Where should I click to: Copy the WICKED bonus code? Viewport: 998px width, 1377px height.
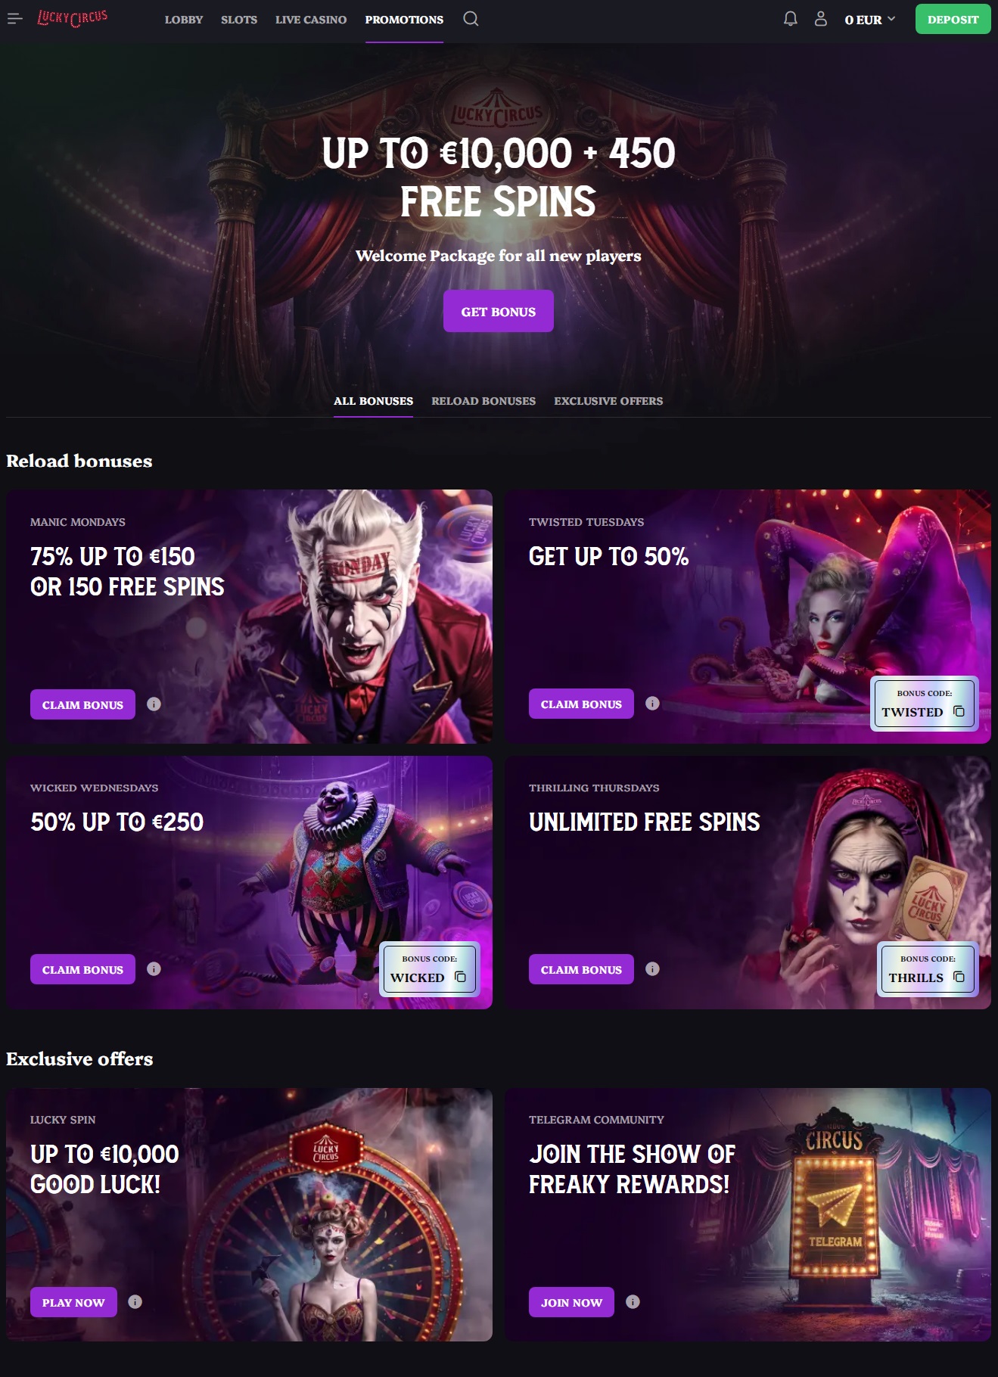tap(460, 977)
